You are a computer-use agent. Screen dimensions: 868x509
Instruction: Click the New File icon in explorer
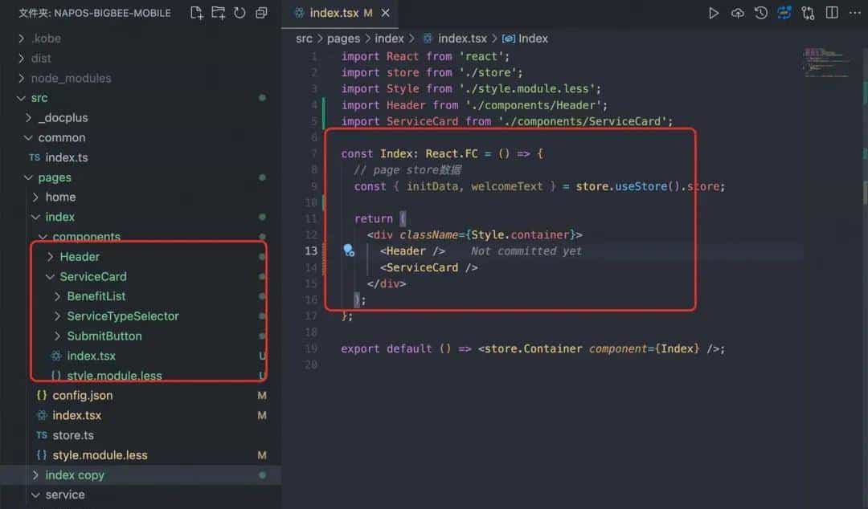(x=197, y=13)
